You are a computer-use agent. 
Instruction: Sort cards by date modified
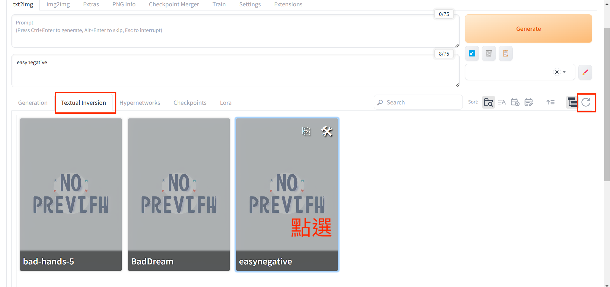(x=529, y=102)
